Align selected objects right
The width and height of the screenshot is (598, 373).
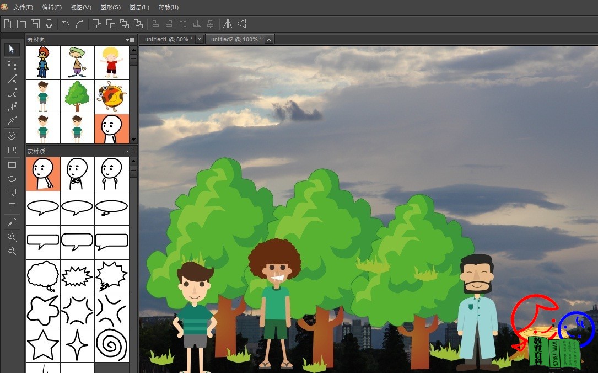169,24
